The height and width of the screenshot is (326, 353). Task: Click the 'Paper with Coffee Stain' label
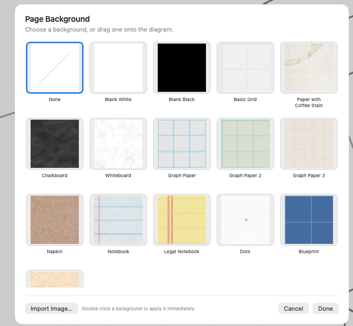pos(309,102)
